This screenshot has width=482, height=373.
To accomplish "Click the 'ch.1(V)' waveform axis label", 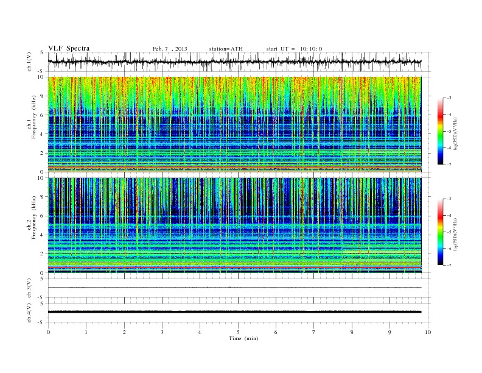I will point(29,62).
